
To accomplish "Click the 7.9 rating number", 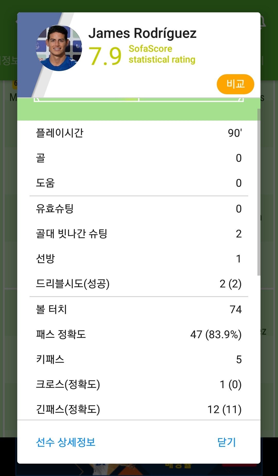I will tap(105, 56).
